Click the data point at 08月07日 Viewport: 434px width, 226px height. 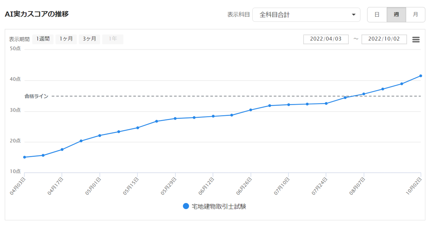coord(364,94)
